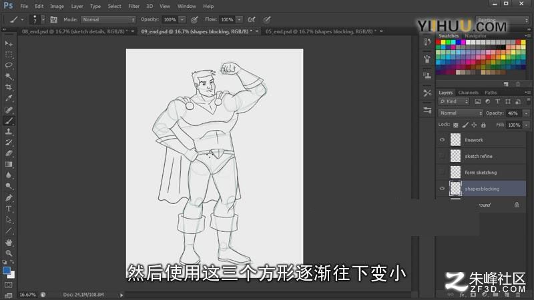The width and height of the screenshot is (534, 300).
Task: Select the Pen tool
Action: click(x=9, y=197)
